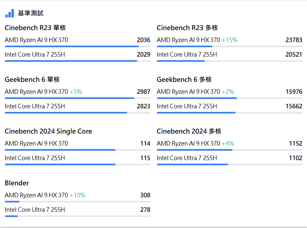Click the score 1102

pos(296,158)
